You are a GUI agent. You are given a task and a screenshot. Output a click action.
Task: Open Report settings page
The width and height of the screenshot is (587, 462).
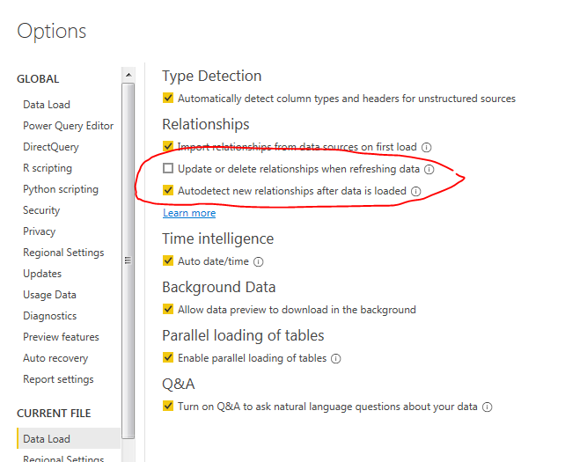point(58,379)
